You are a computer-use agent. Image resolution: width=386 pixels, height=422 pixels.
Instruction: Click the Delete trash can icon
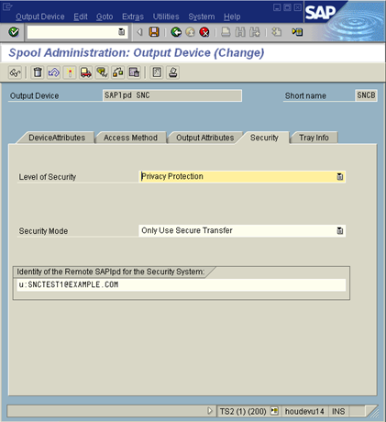pos(38,72)
